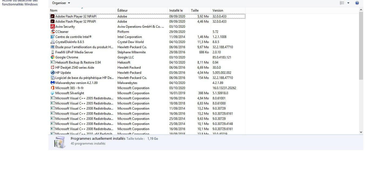The width and height of the screenshot is (369, 196).
Task: Click the Malwarebytes version 4.2.1.89 icon
Action: tap(53, 83)
